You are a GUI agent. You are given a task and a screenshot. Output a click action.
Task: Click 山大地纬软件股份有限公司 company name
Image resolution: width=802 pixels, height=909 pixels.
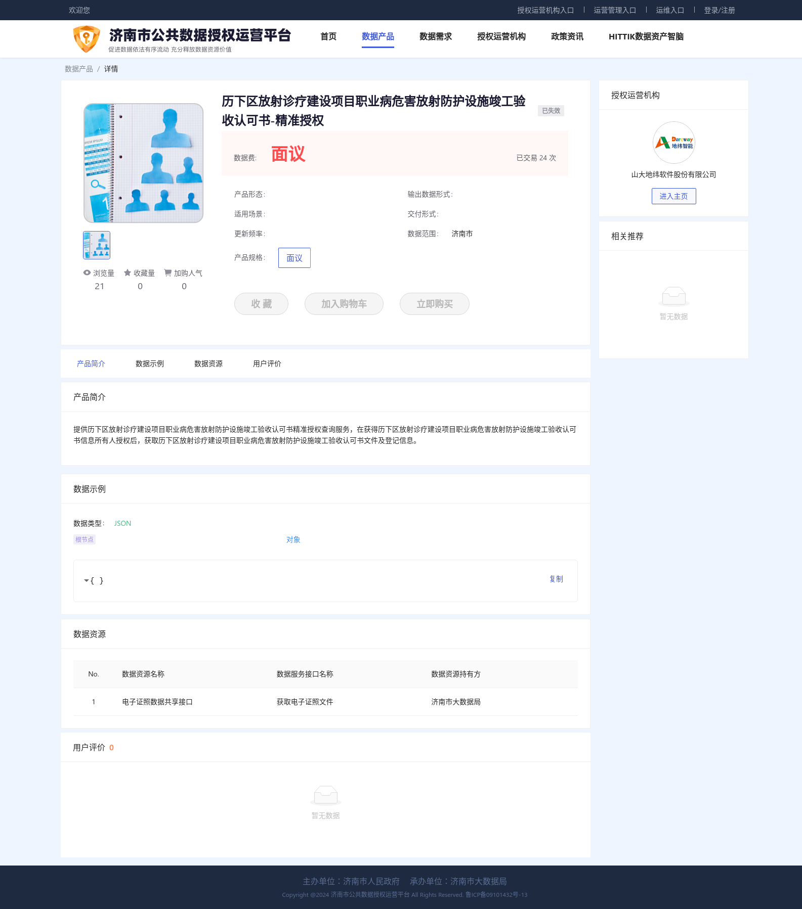tap(673, 174)
